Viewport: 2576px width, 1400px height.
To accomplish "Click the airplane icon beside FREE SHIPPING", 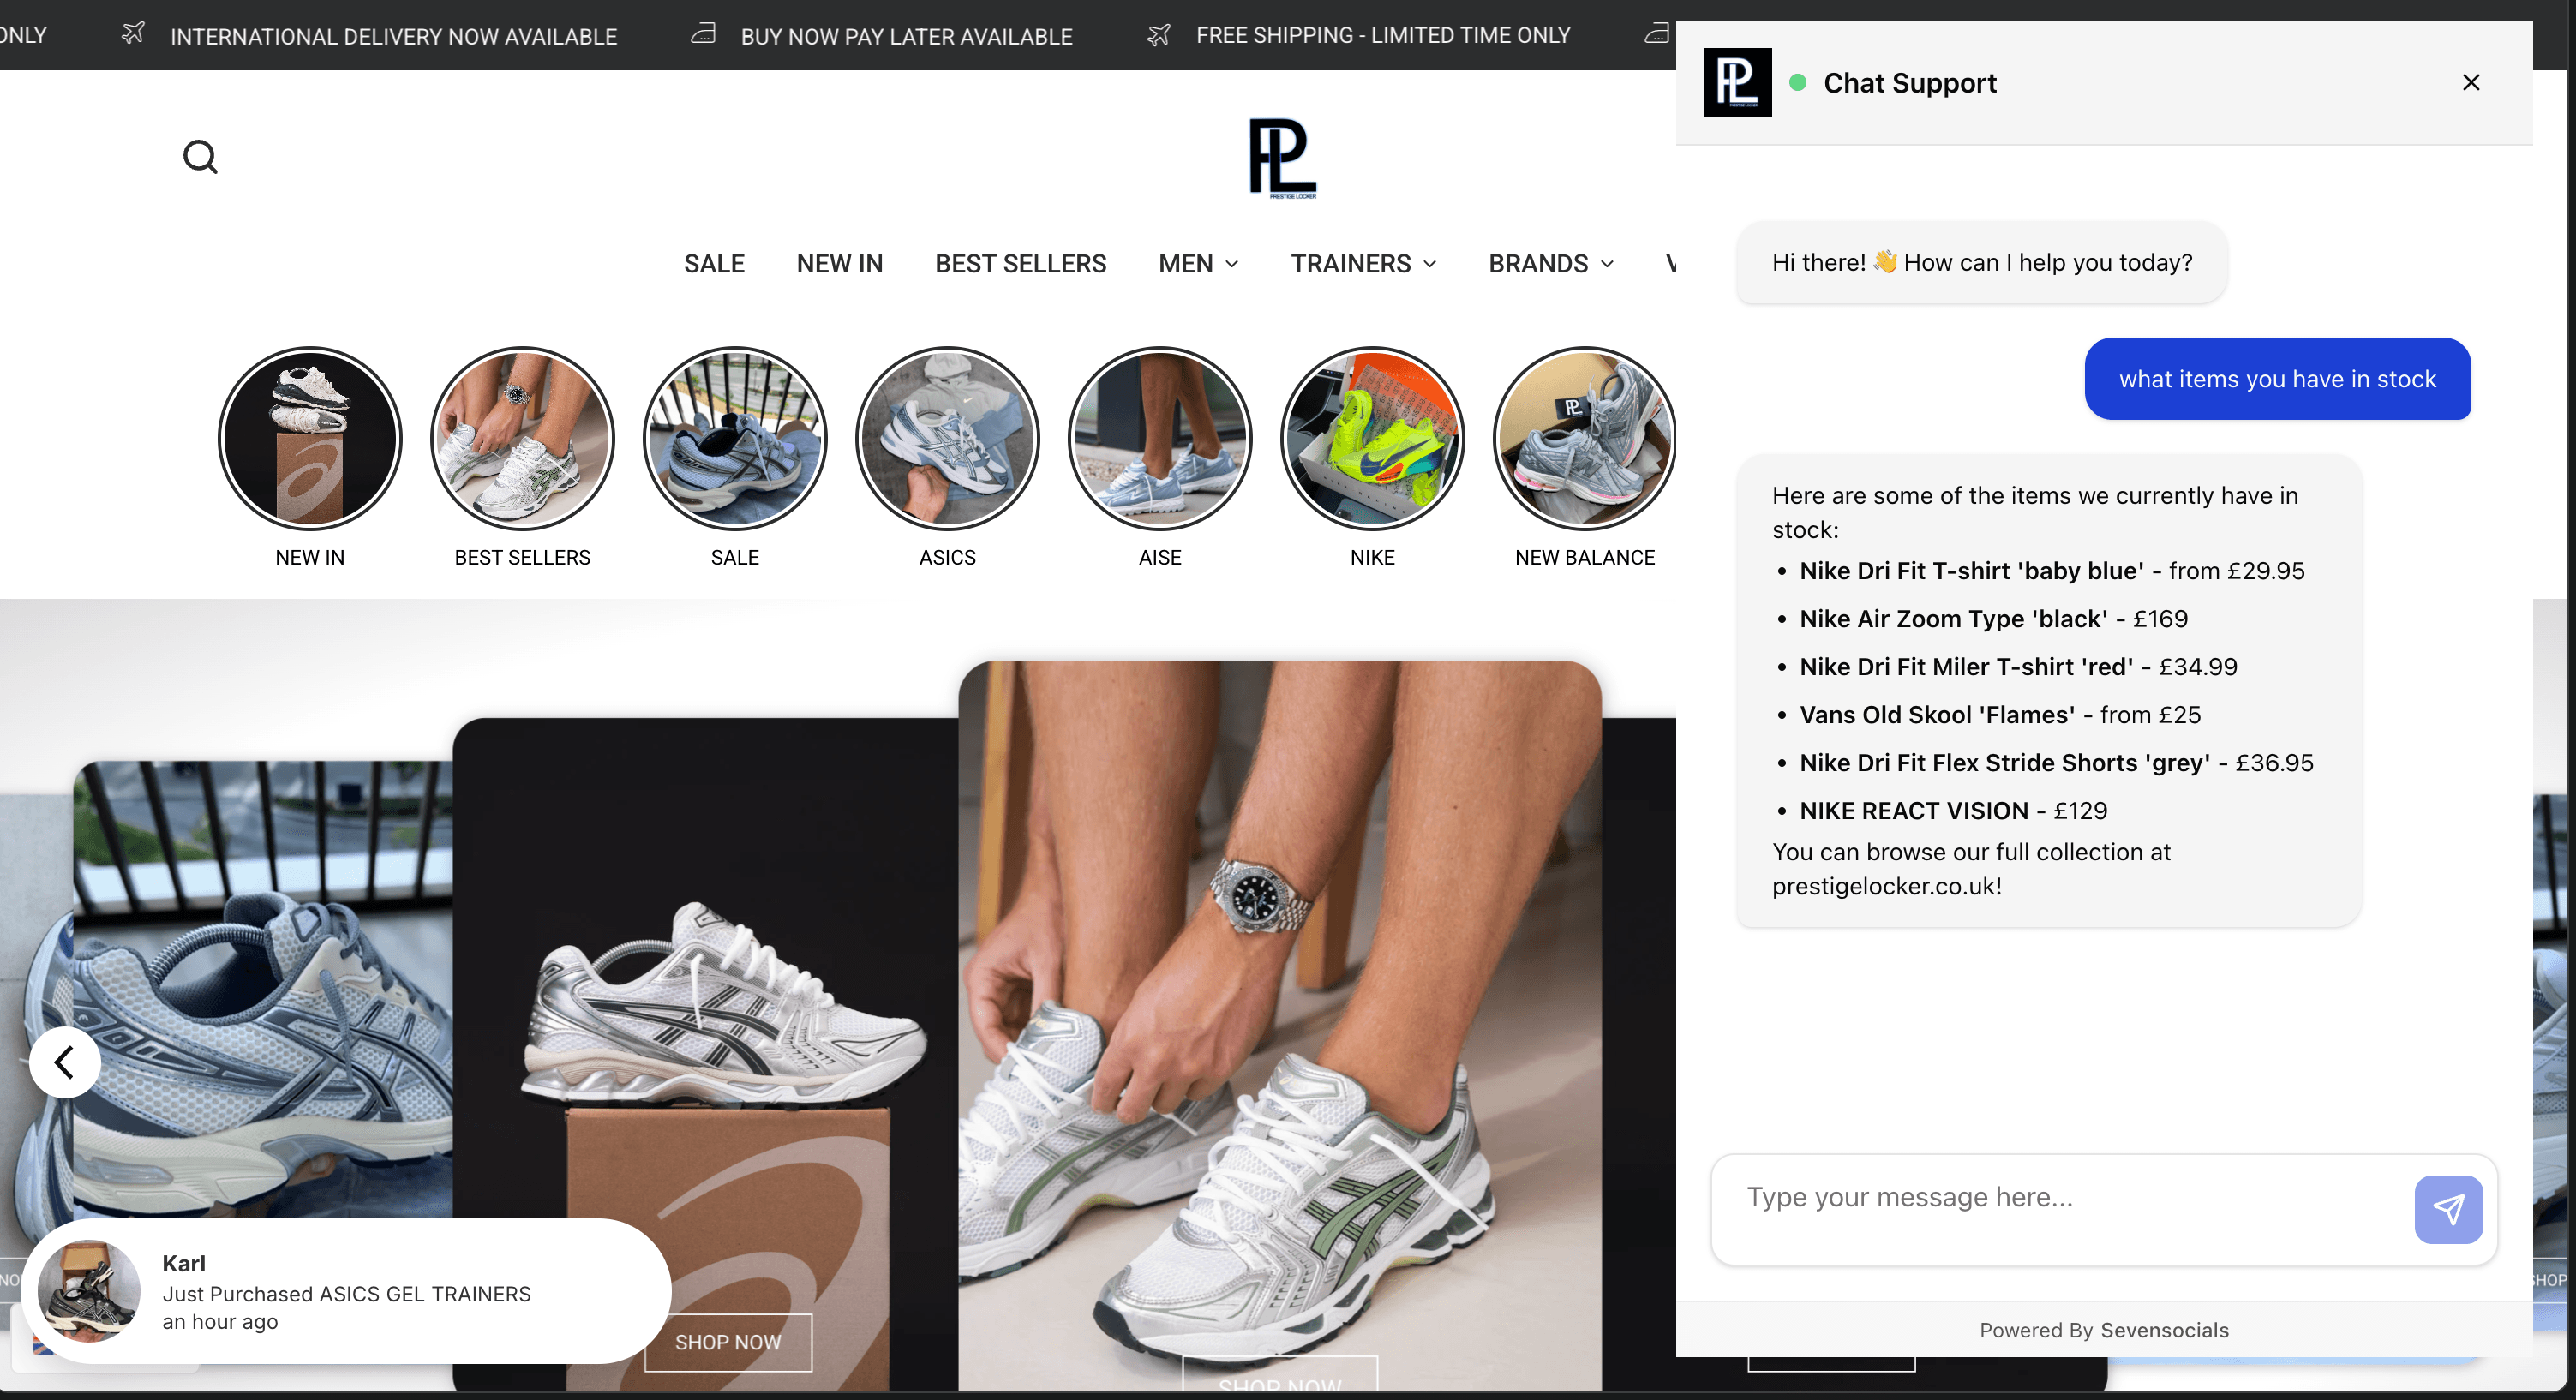I will pyautogui.click(x=1158, y=34).
